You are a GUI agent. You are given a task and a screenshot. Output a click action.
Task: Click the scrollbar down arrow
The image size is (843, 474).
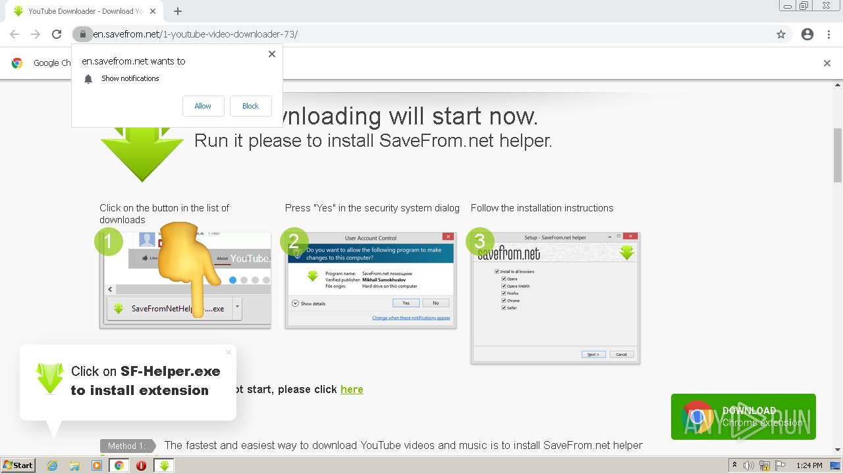[x=838, y=450]
